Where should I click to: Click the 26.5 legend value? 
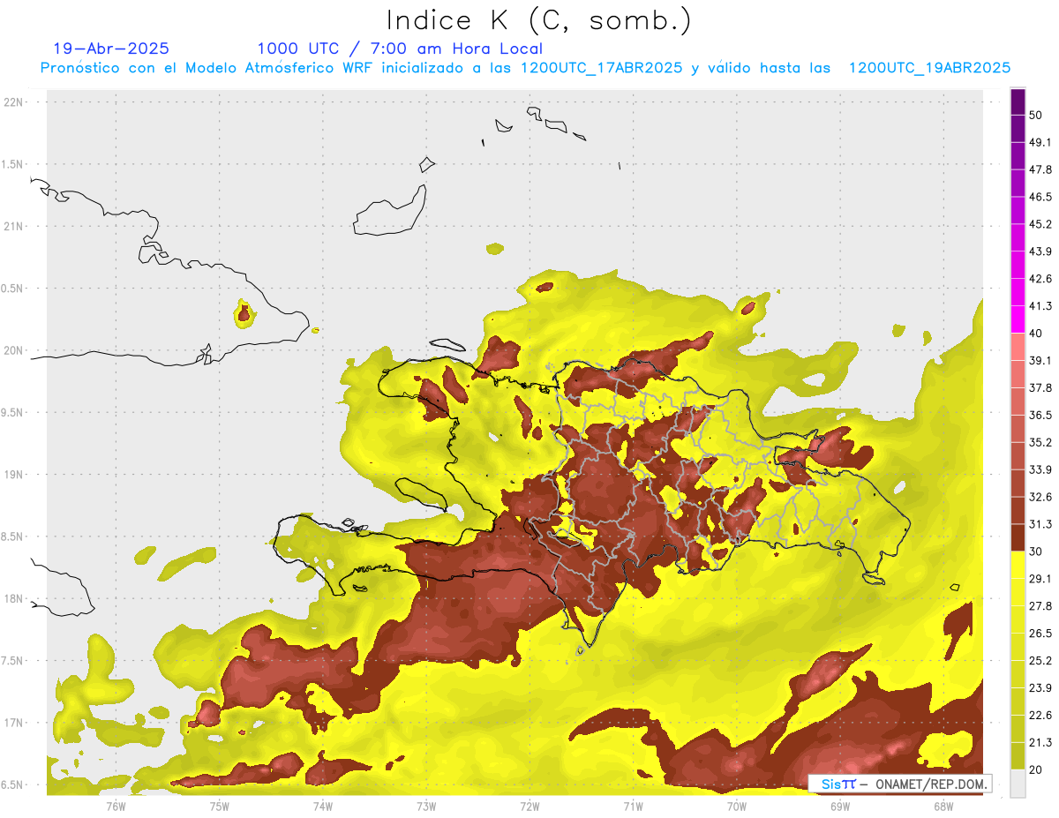(1041, 634)
